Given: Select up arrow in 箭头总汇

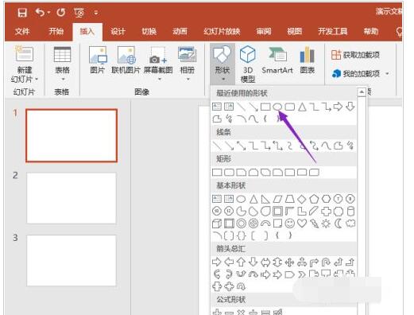Looking at the screenshot, I should coord(241,262).
